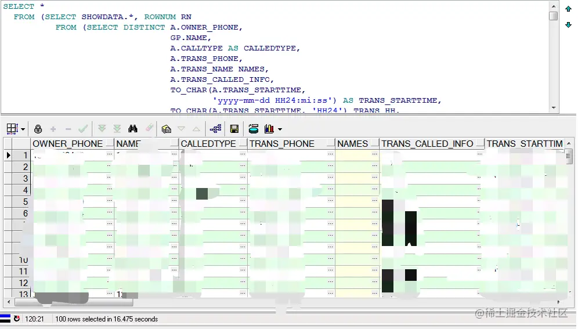Image resolution: width=578 pixels, height=329 pixels.
Task: Fetch next page of results
Action: point(102,129)
